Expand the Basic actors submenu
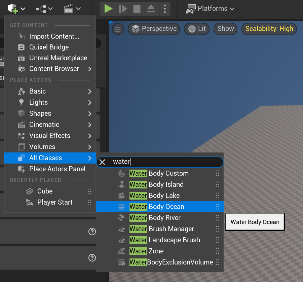Image resolution: width=303 pixels, height=282 pixels. 50,91
